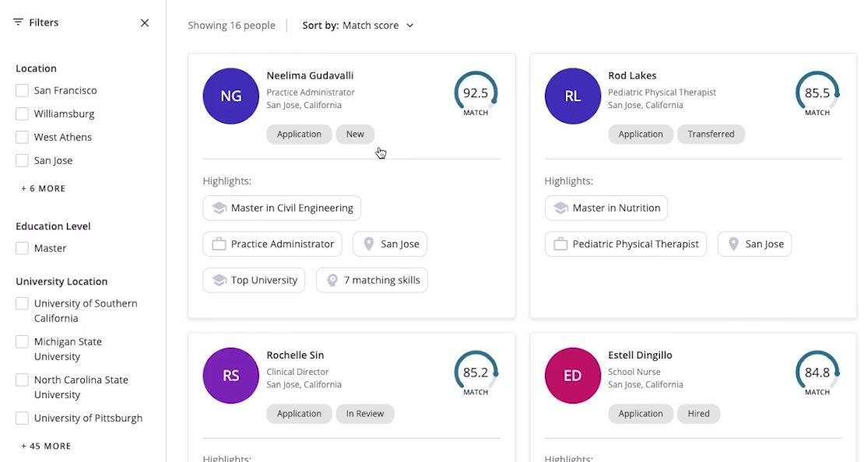
Task: Open Estell Dingillo's name link
Action: [x=640, y=355]
